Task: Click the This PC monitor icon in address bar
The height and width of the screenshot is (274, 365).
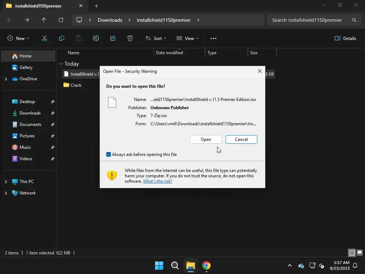Action: click(79, 20)
